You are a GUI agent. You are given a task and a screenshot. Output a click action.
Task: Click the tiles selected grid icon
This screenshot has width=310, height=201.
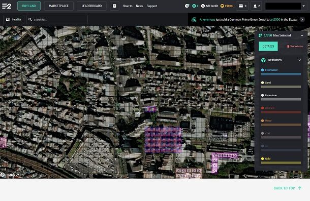coord(260,35)
